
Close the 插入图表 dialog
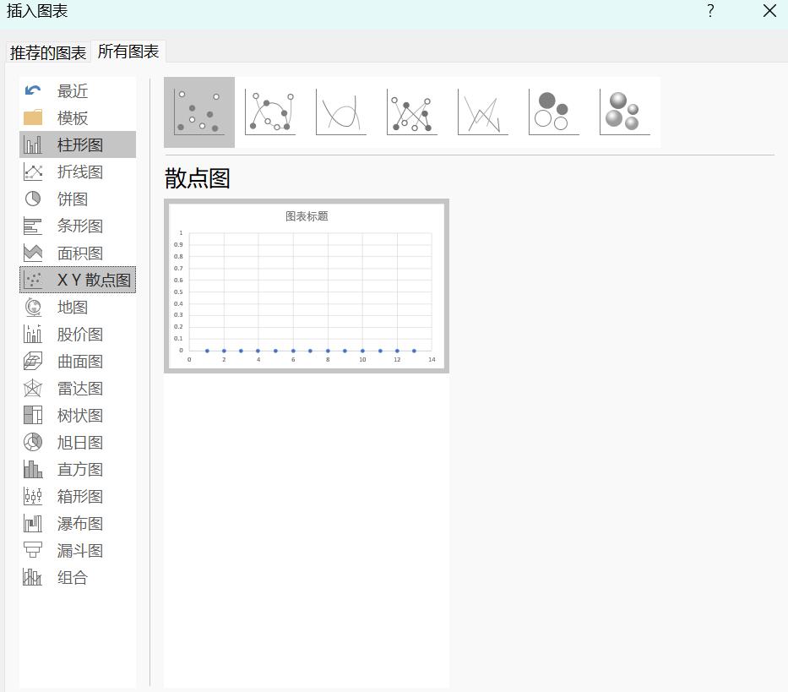tap(769, 10)
